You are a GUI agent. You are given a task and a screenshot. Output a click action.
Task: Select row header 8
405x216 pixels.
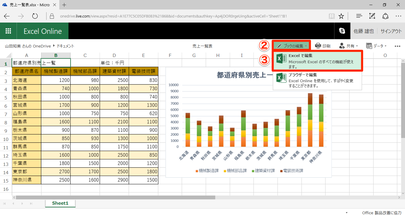(6, 122)
